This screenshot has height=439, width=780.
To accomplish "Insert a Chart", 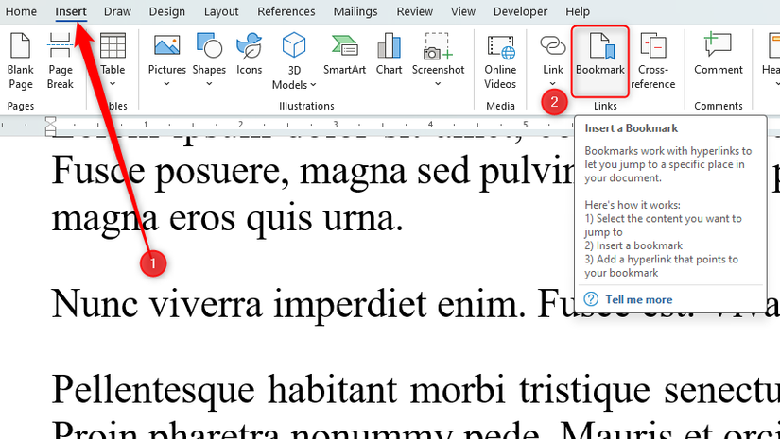I will click(389, 55).
